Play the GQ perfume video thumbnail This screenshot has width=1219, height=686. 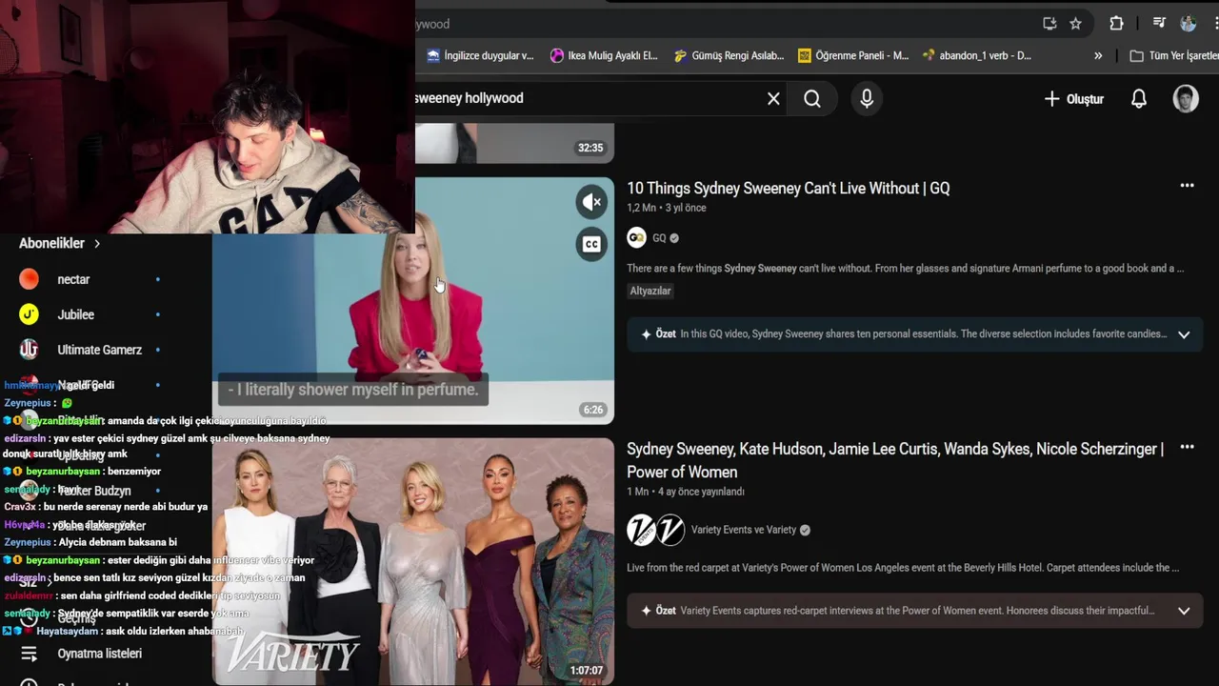click(413, 300)
